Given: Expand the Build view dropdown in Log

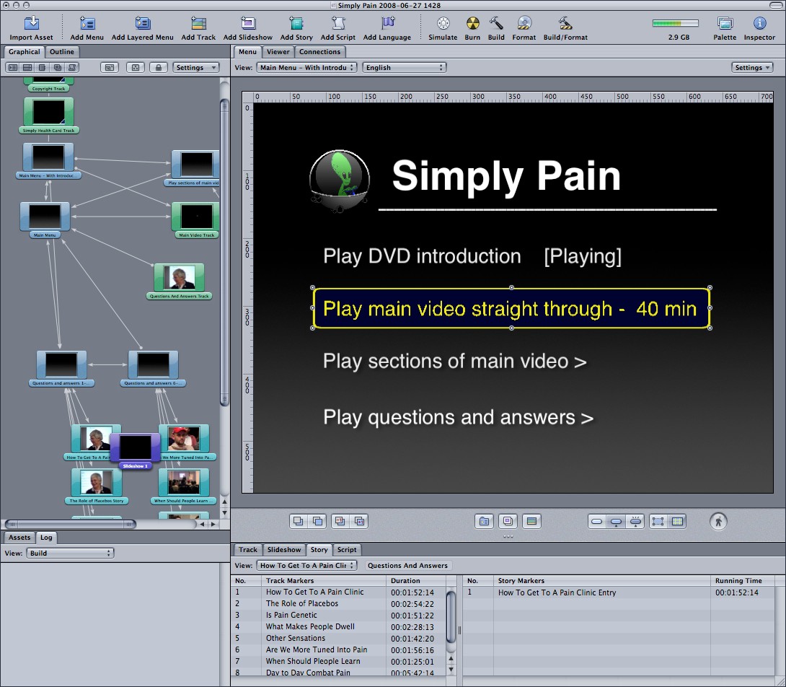Looking at the screenshot, I should click(70, 553).
